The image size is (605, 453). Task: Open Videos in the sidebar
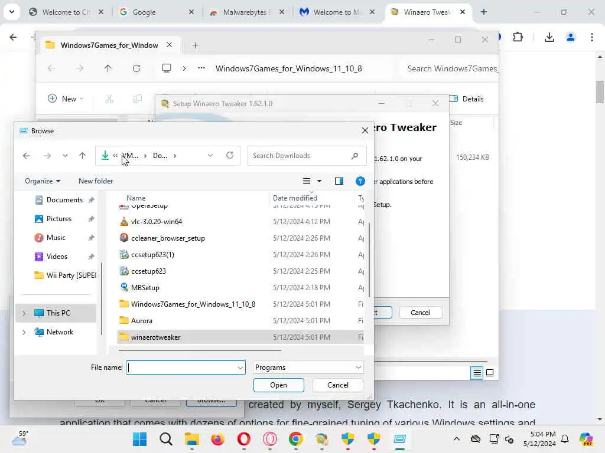[56, 257]
